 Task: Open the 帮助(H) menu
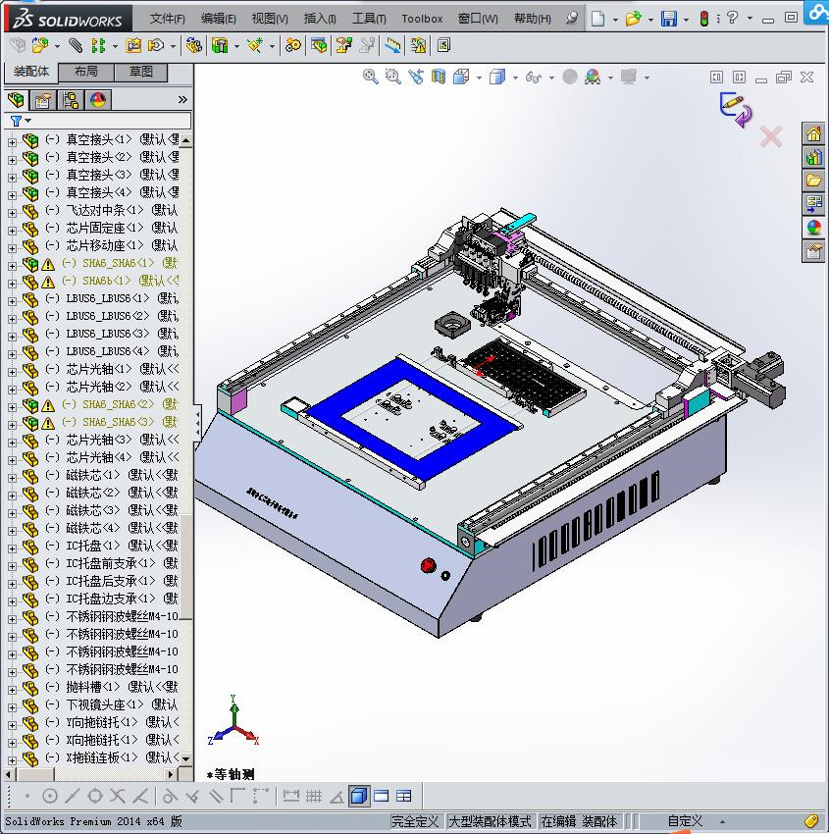[533, 19]
